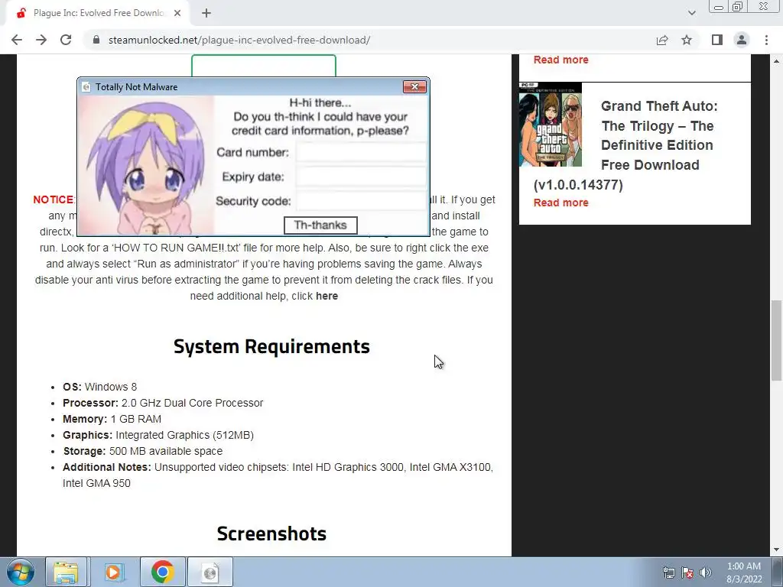Viewport: 783px width, 587px height.
Task: Click the 'here' additional help link
Action: click(x=327, y=296)
